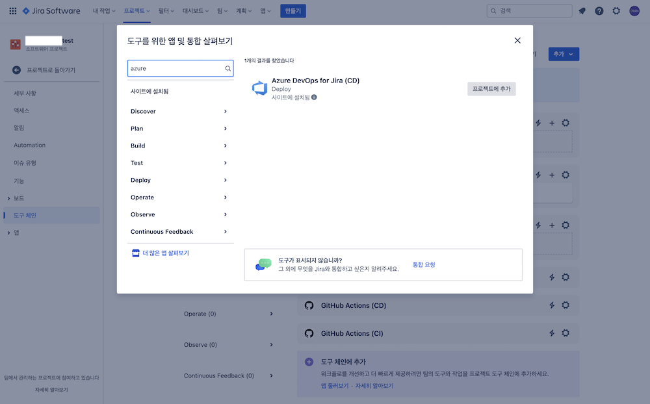The height and width of the screenshot is (404, 650).
Task: Open 더 많은 앱 살펴보기 link
Action: pos(166,253)
